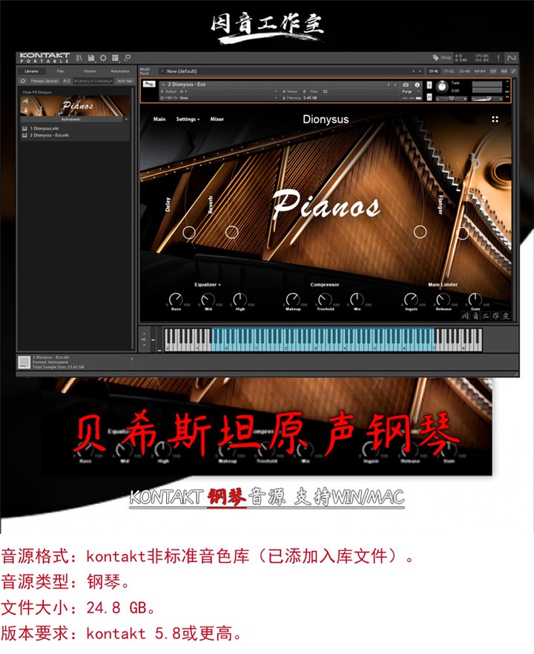Image resolution: width=534 pixels, height=654 pixels.
Task: Expand the Instruments library dropdown arrow
Action: [126, 119]
